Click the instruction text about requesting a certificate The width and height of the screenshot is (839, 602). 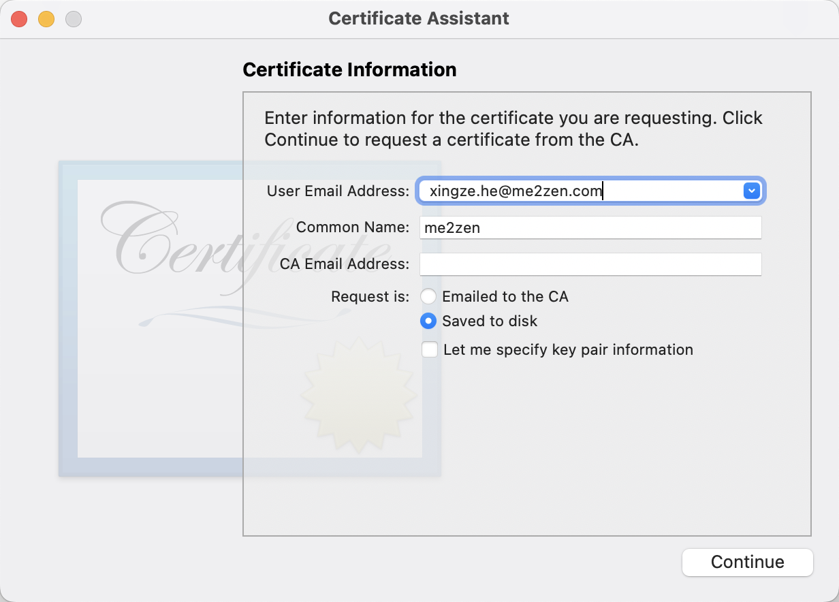click(x=513, y=129)
